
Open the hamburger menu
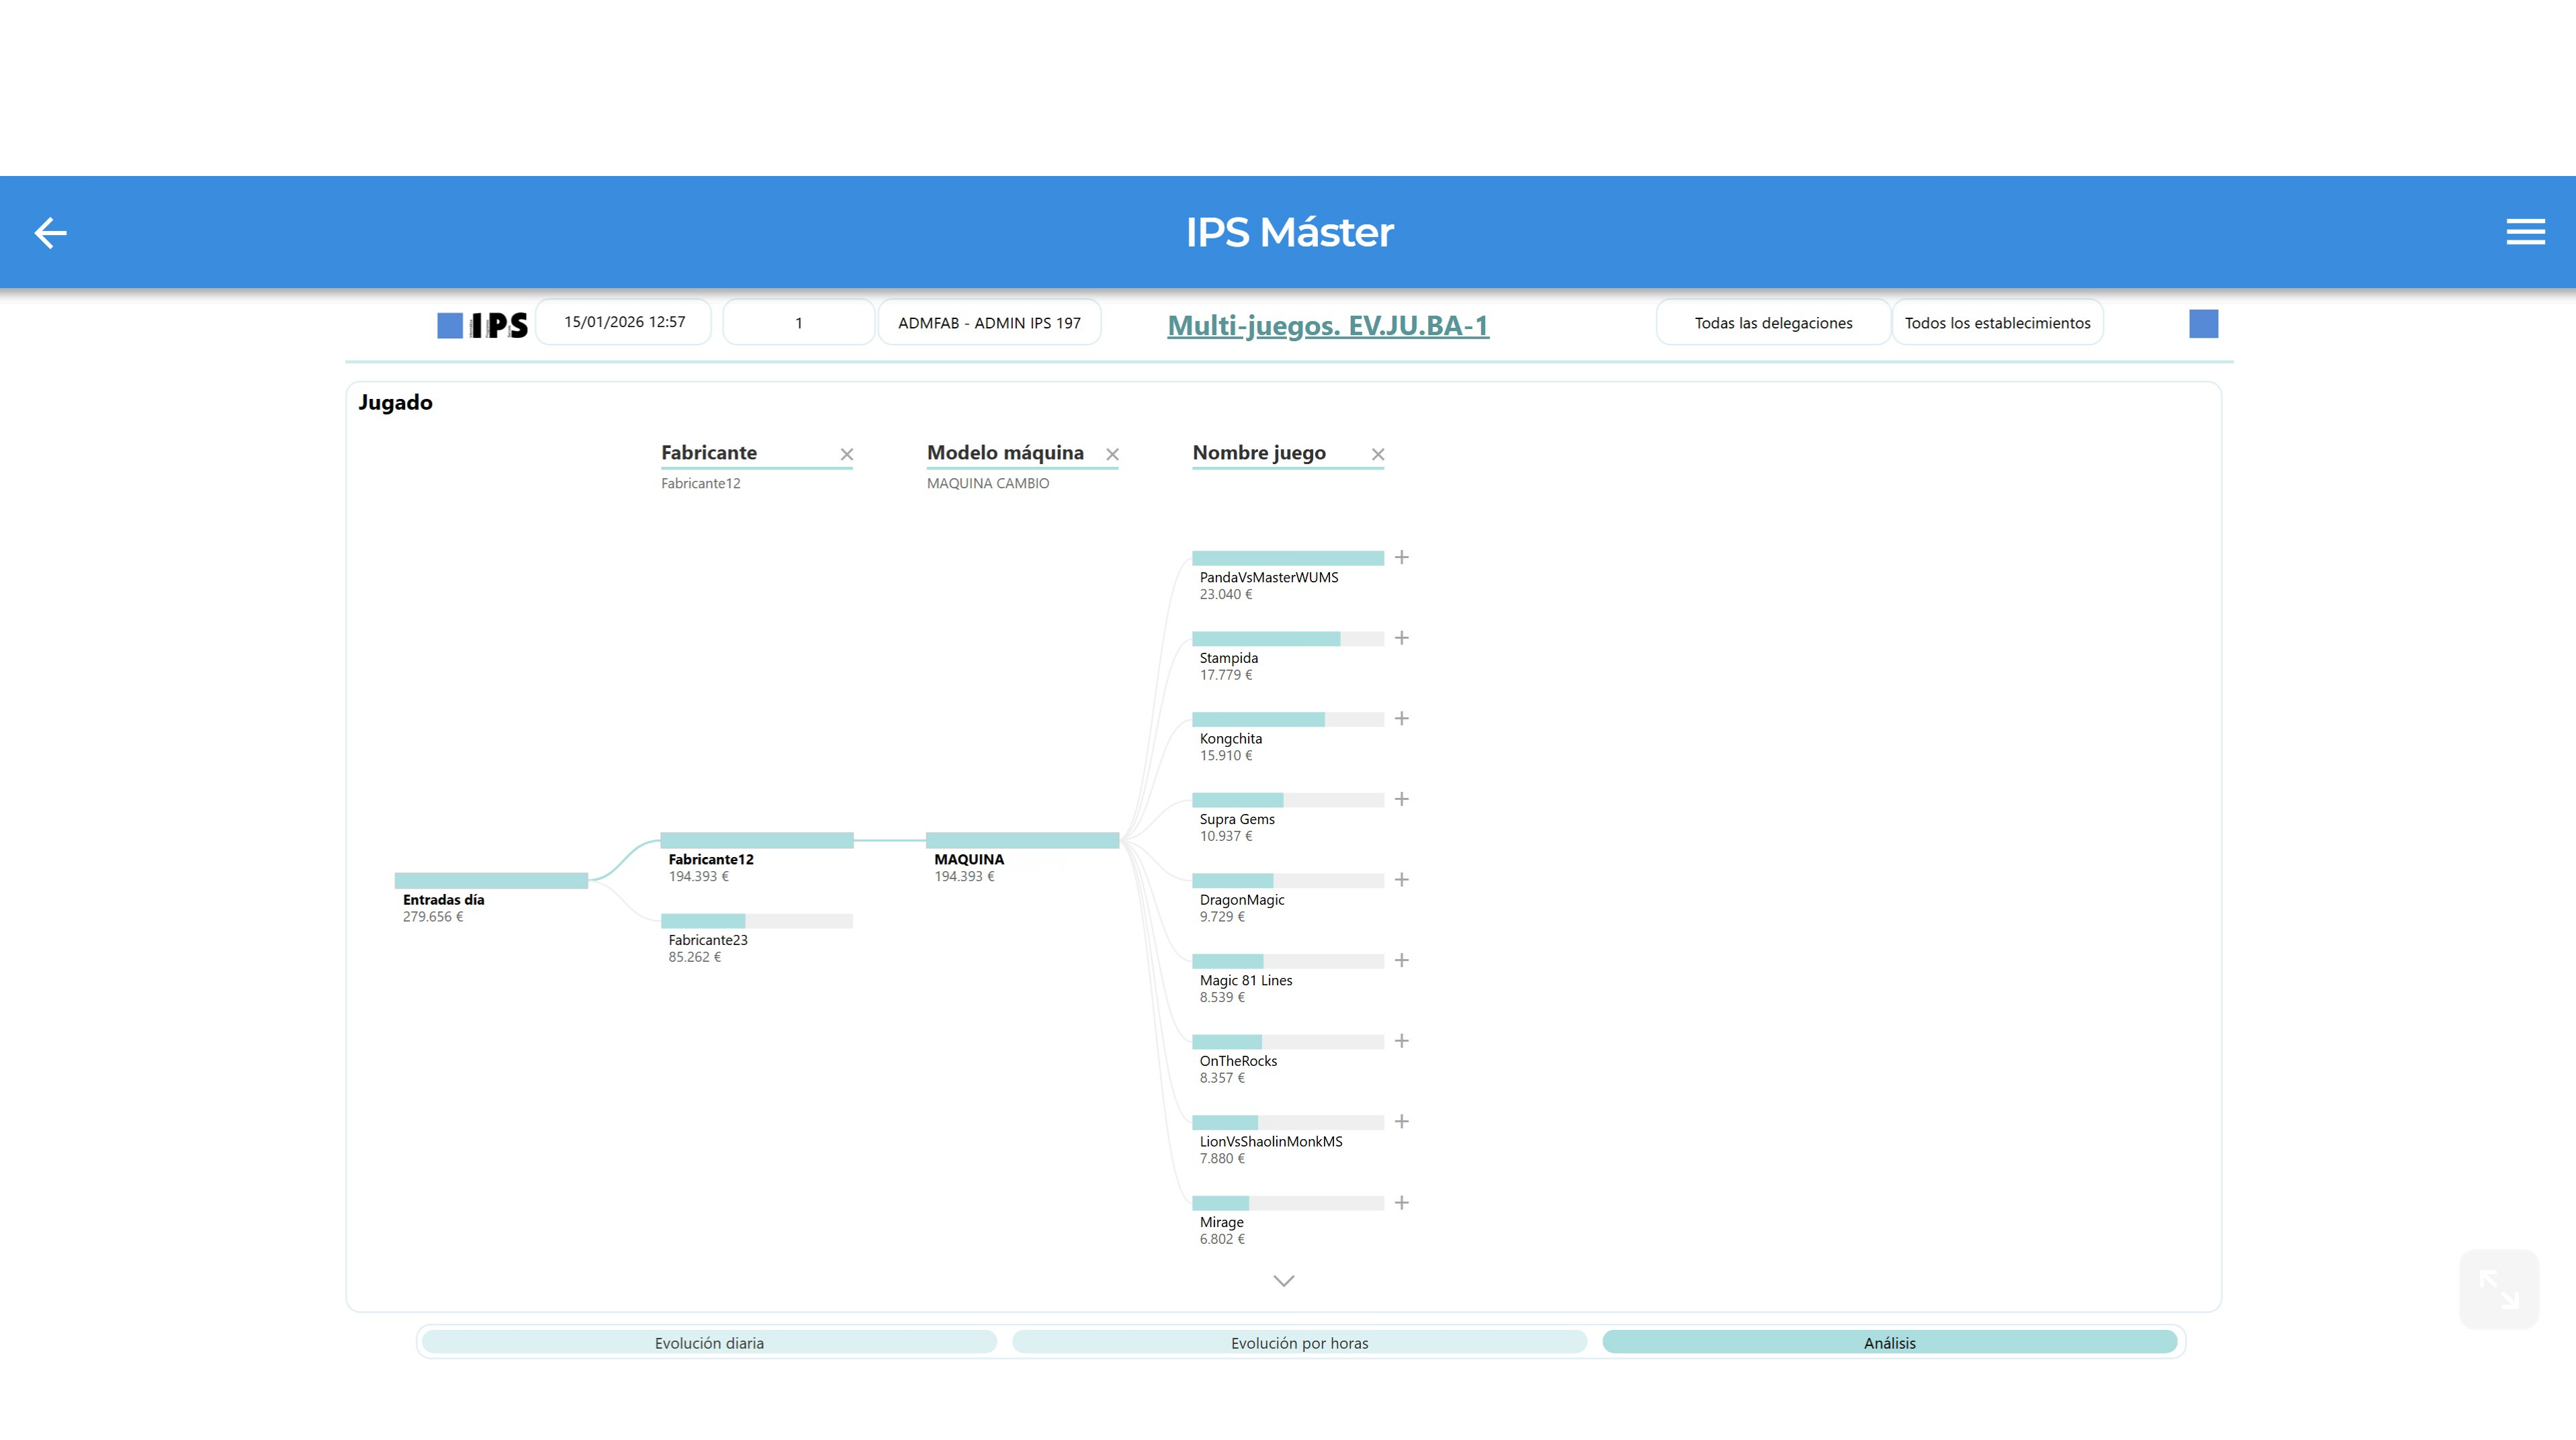coord(2525,232)
